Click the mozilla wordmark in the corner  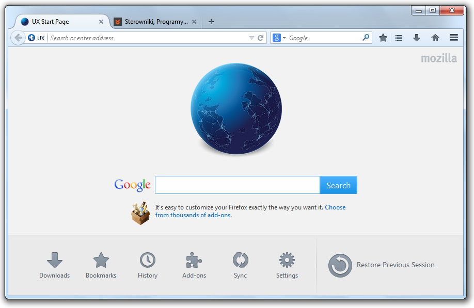point(439,58)
